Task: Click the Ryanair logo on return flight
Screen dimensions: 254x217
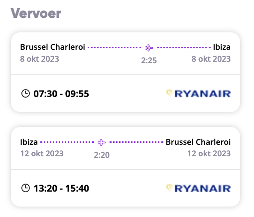Action: coord(198,188)
